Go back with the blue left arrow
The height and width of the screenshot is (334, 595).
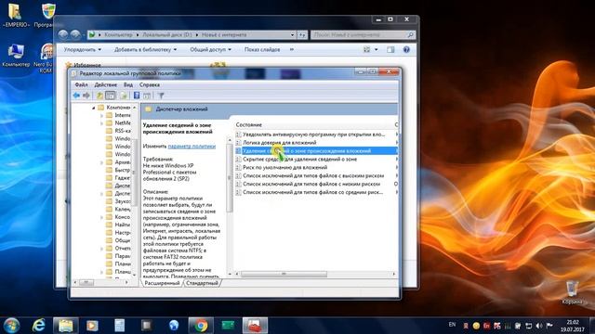point(76,96)
